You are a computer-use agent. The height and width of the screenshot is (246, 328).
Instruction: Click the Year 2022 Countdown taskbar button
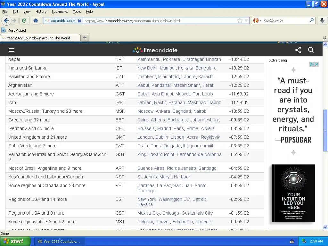tap(59, 242)
